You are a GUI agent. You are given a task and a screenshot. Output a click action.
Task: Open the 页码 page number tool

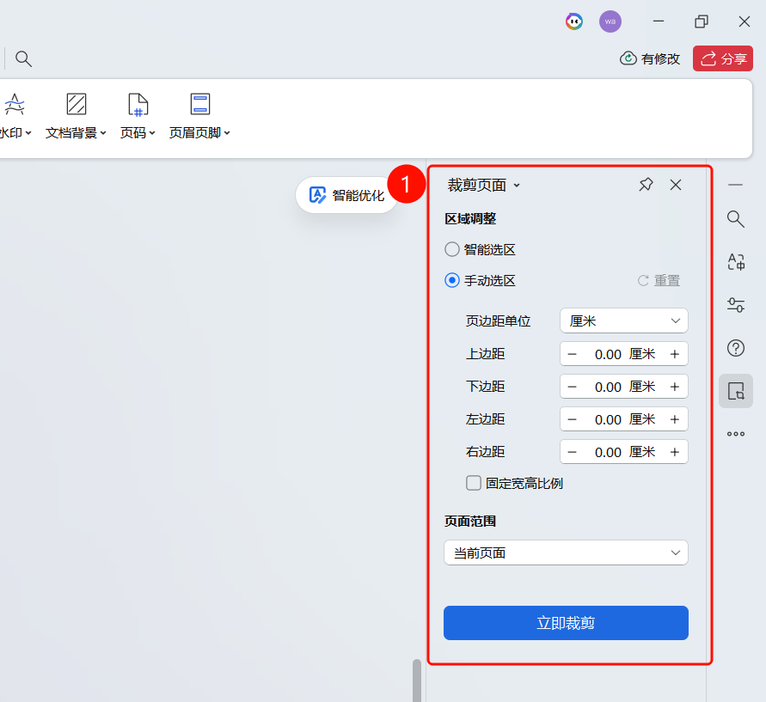tap(138, 116)
